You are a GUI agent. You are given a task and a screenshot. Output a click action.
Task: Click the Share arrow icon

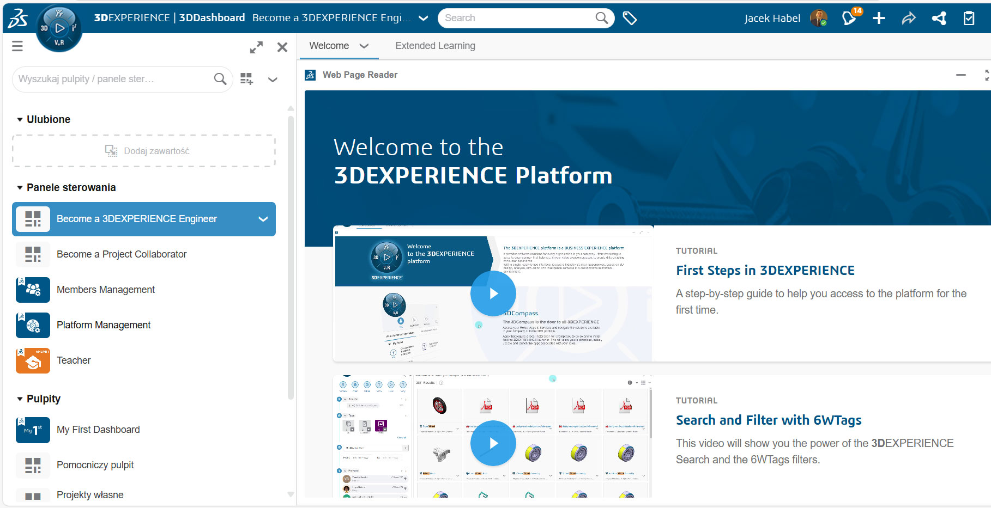909,18
